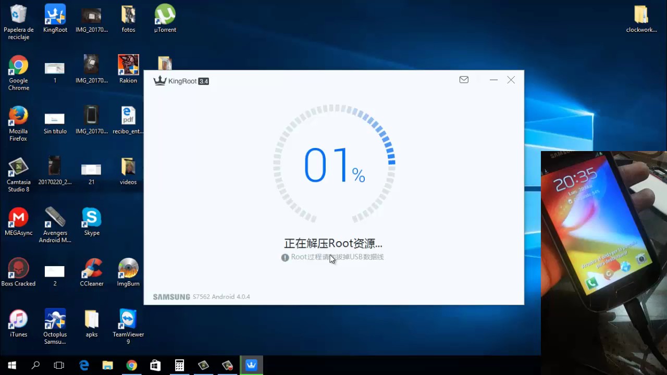Open the Windows Start menu

coord(12,366)
